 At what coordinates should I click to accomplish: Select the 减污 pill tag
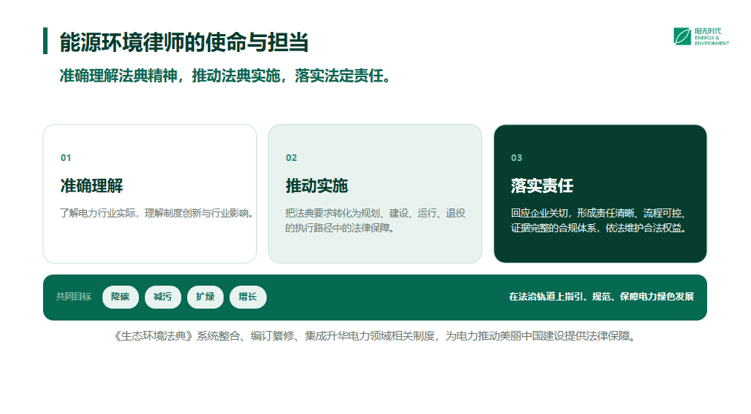(x=163, y=297)
